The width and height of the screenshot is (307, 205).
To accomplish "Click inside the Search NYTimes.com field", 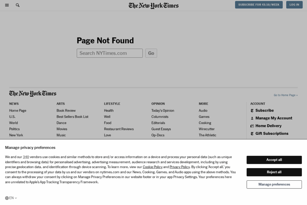I will [109, 53].
